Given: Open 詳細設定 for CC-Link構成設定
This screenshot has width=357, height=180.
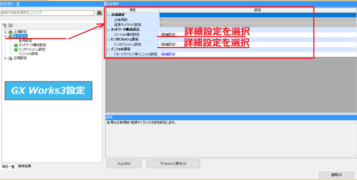Looking at the screenshot, I should (168, 35).
